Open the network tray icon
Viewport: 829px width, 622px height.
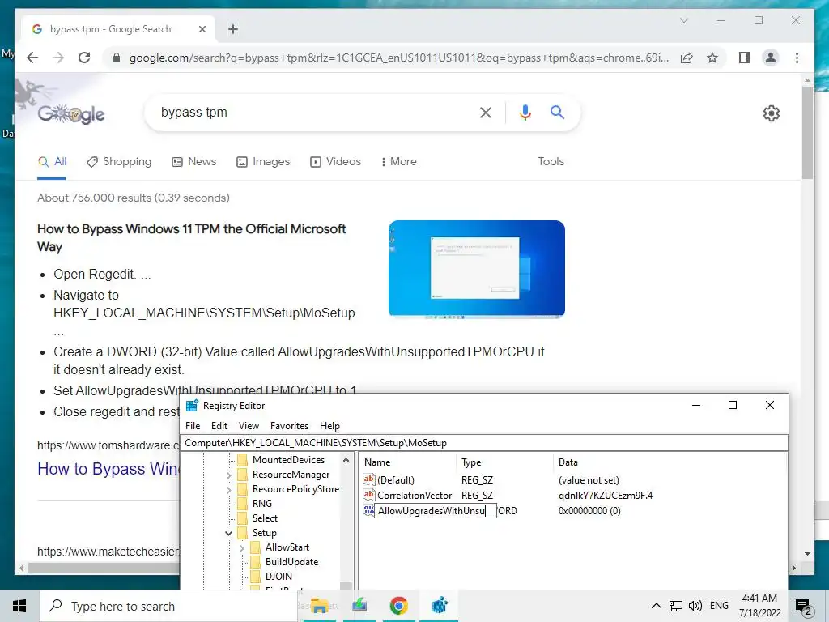click(675, 606)
